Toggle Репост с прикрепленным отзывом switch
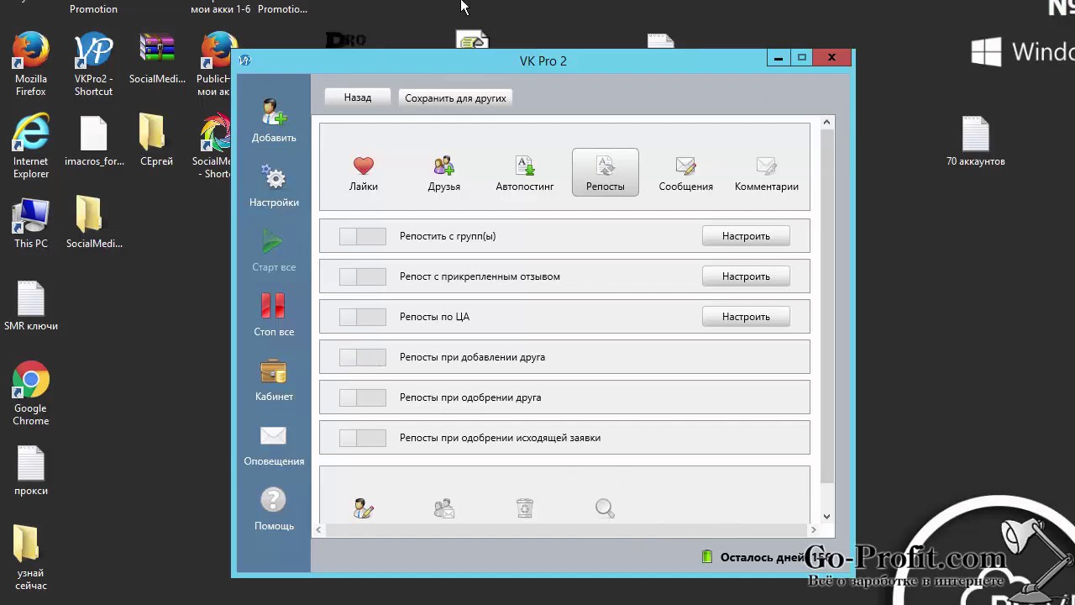This screenshot has height=605, width=1075. (363, 276)
